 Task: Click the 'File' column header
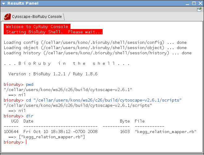coord(140,121)
